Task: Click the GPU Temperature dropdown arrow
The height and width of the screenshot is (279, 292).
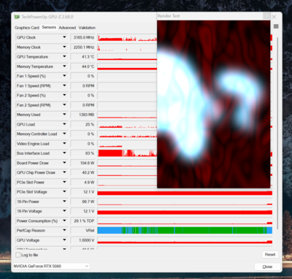Action: click(64, 56)
